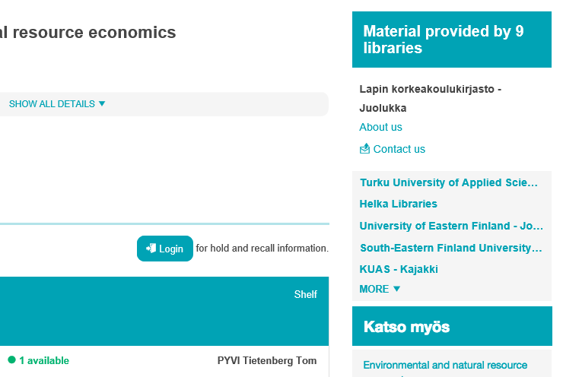Click the arrow next to SHOW ALL DETAILS

point(102,104)
